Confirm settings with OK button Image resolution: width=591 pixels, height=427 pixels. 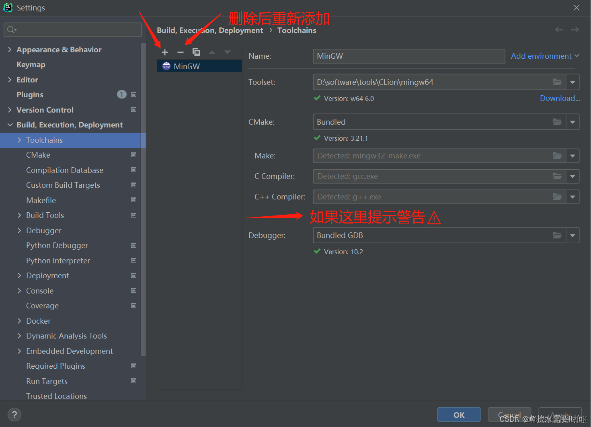459,415
